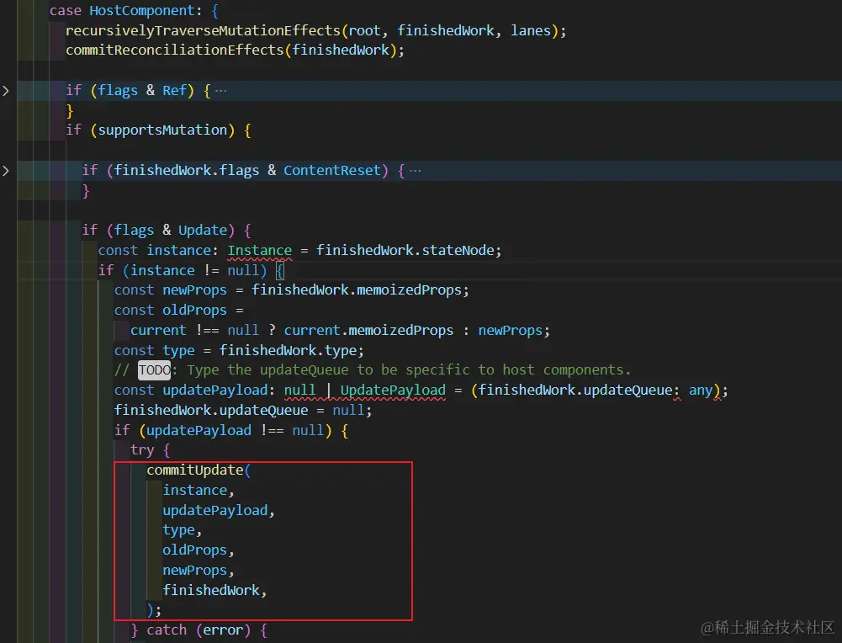Screen dimensions: 842x643
Task: Click 'commitReconciliationEffects' function call
Action: [x=174, y=50]
